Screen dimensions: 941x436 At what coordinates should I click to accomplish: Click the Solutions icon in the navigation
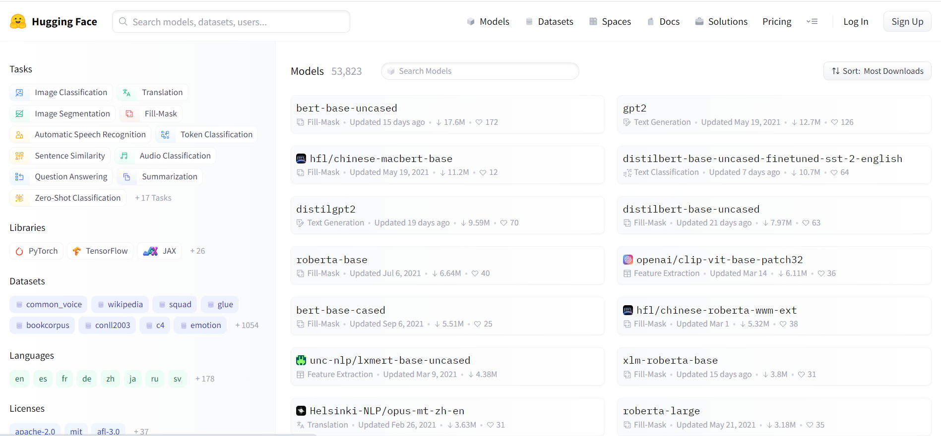click(x=699, y=22)
